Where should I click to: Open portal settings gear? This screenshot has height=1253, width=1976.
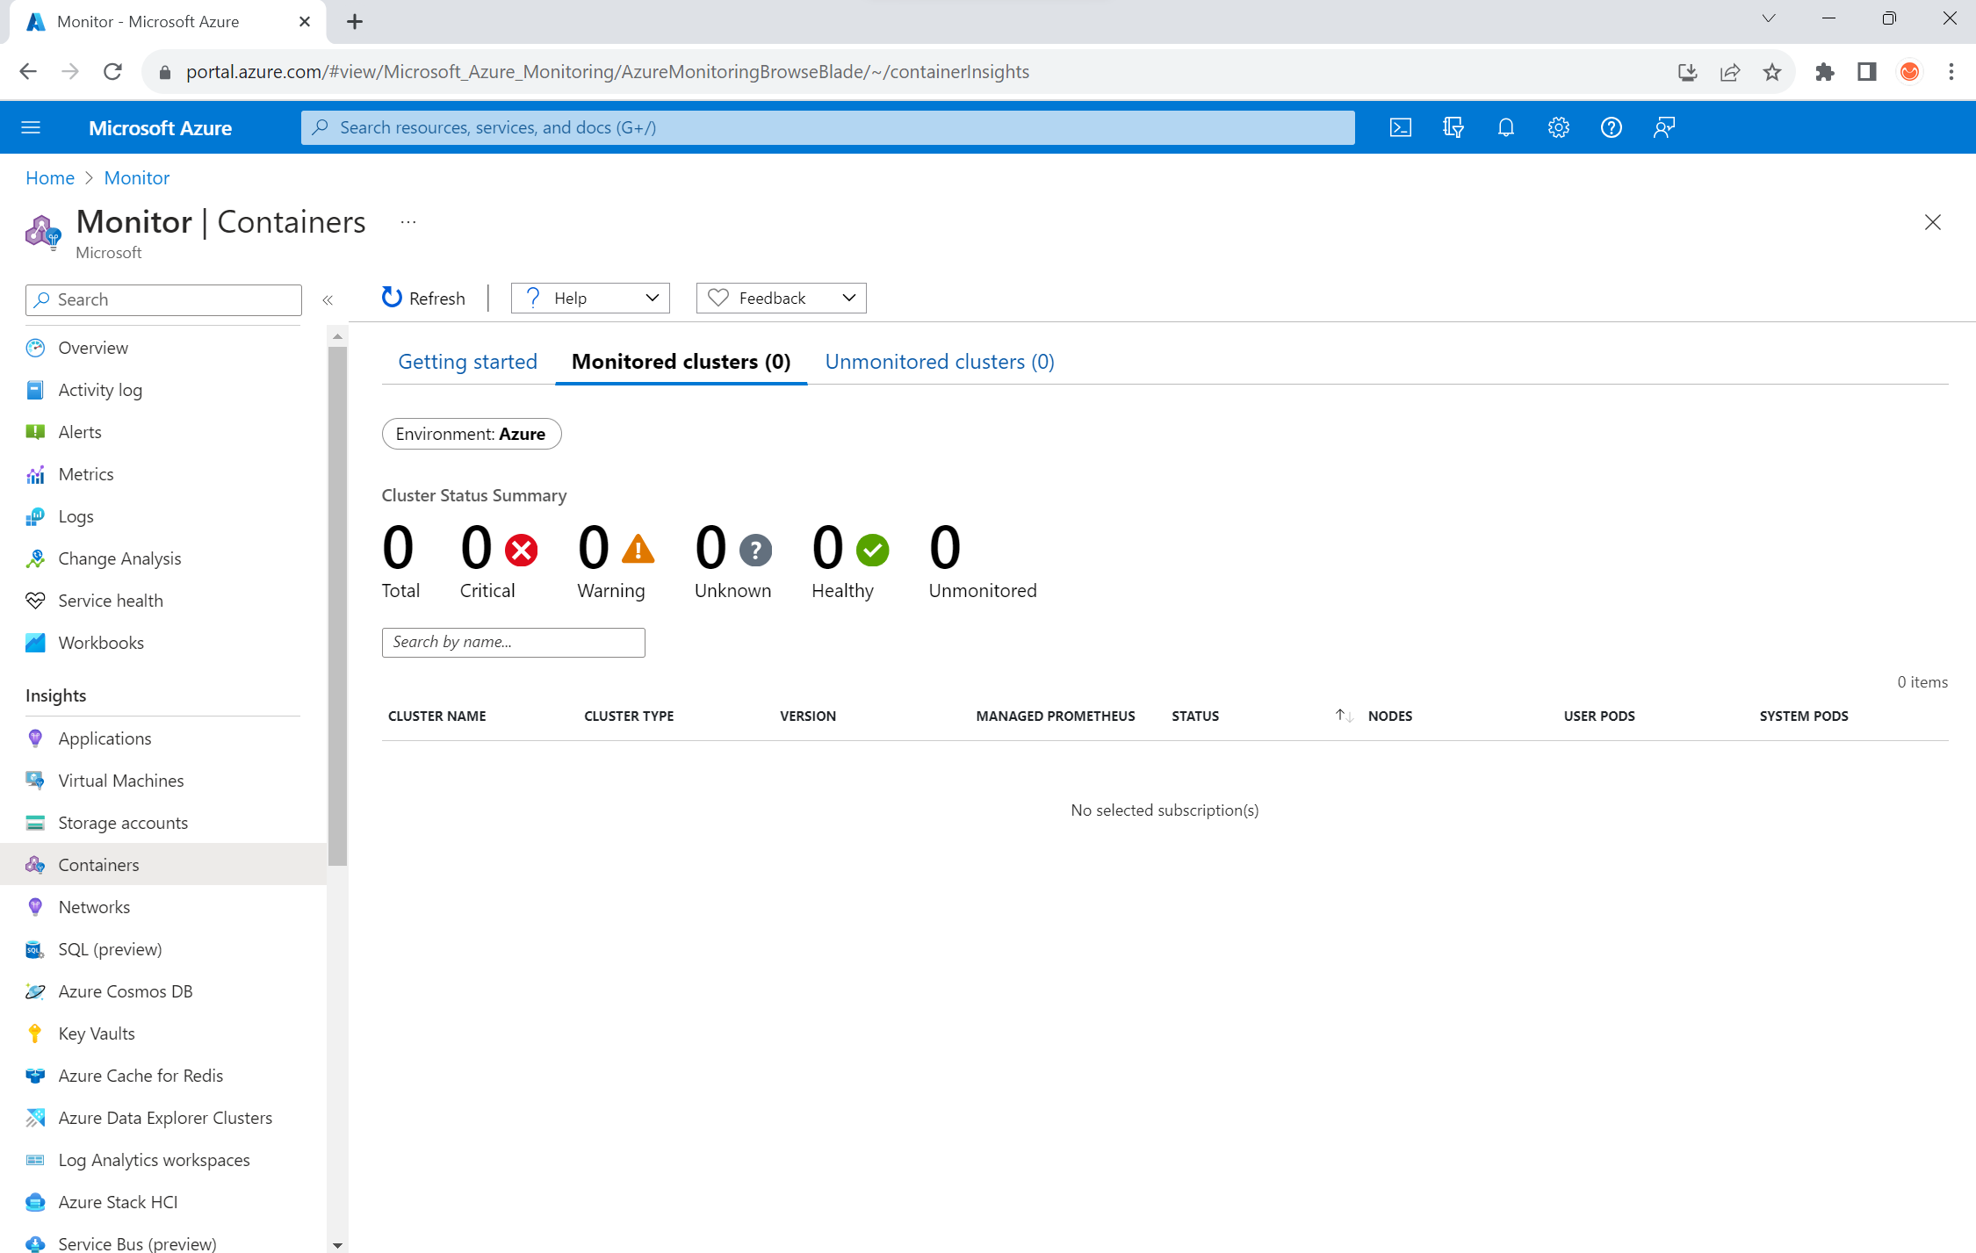[x=1559, y=127]
